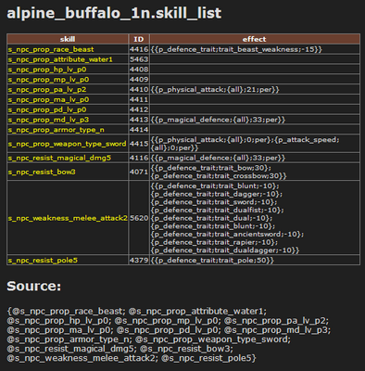Image resolution: width=365 pixels, height=371 pixels.
Task: Click the 'Source:' heading
Action: [34, 286]
